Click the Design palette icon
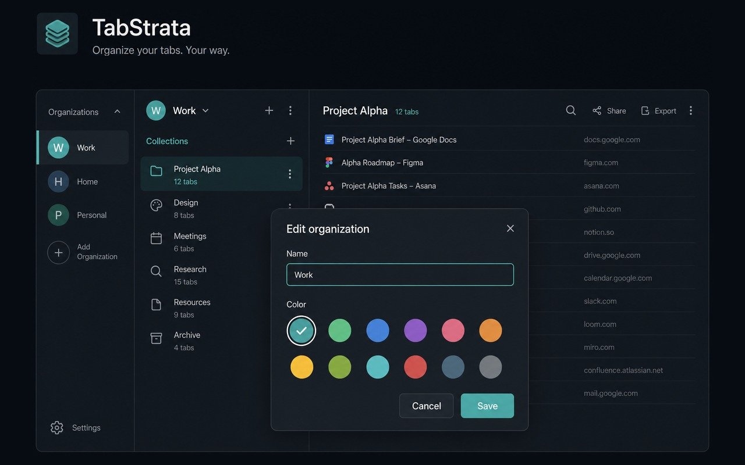The image size is (745, 465). click(156, 205)
